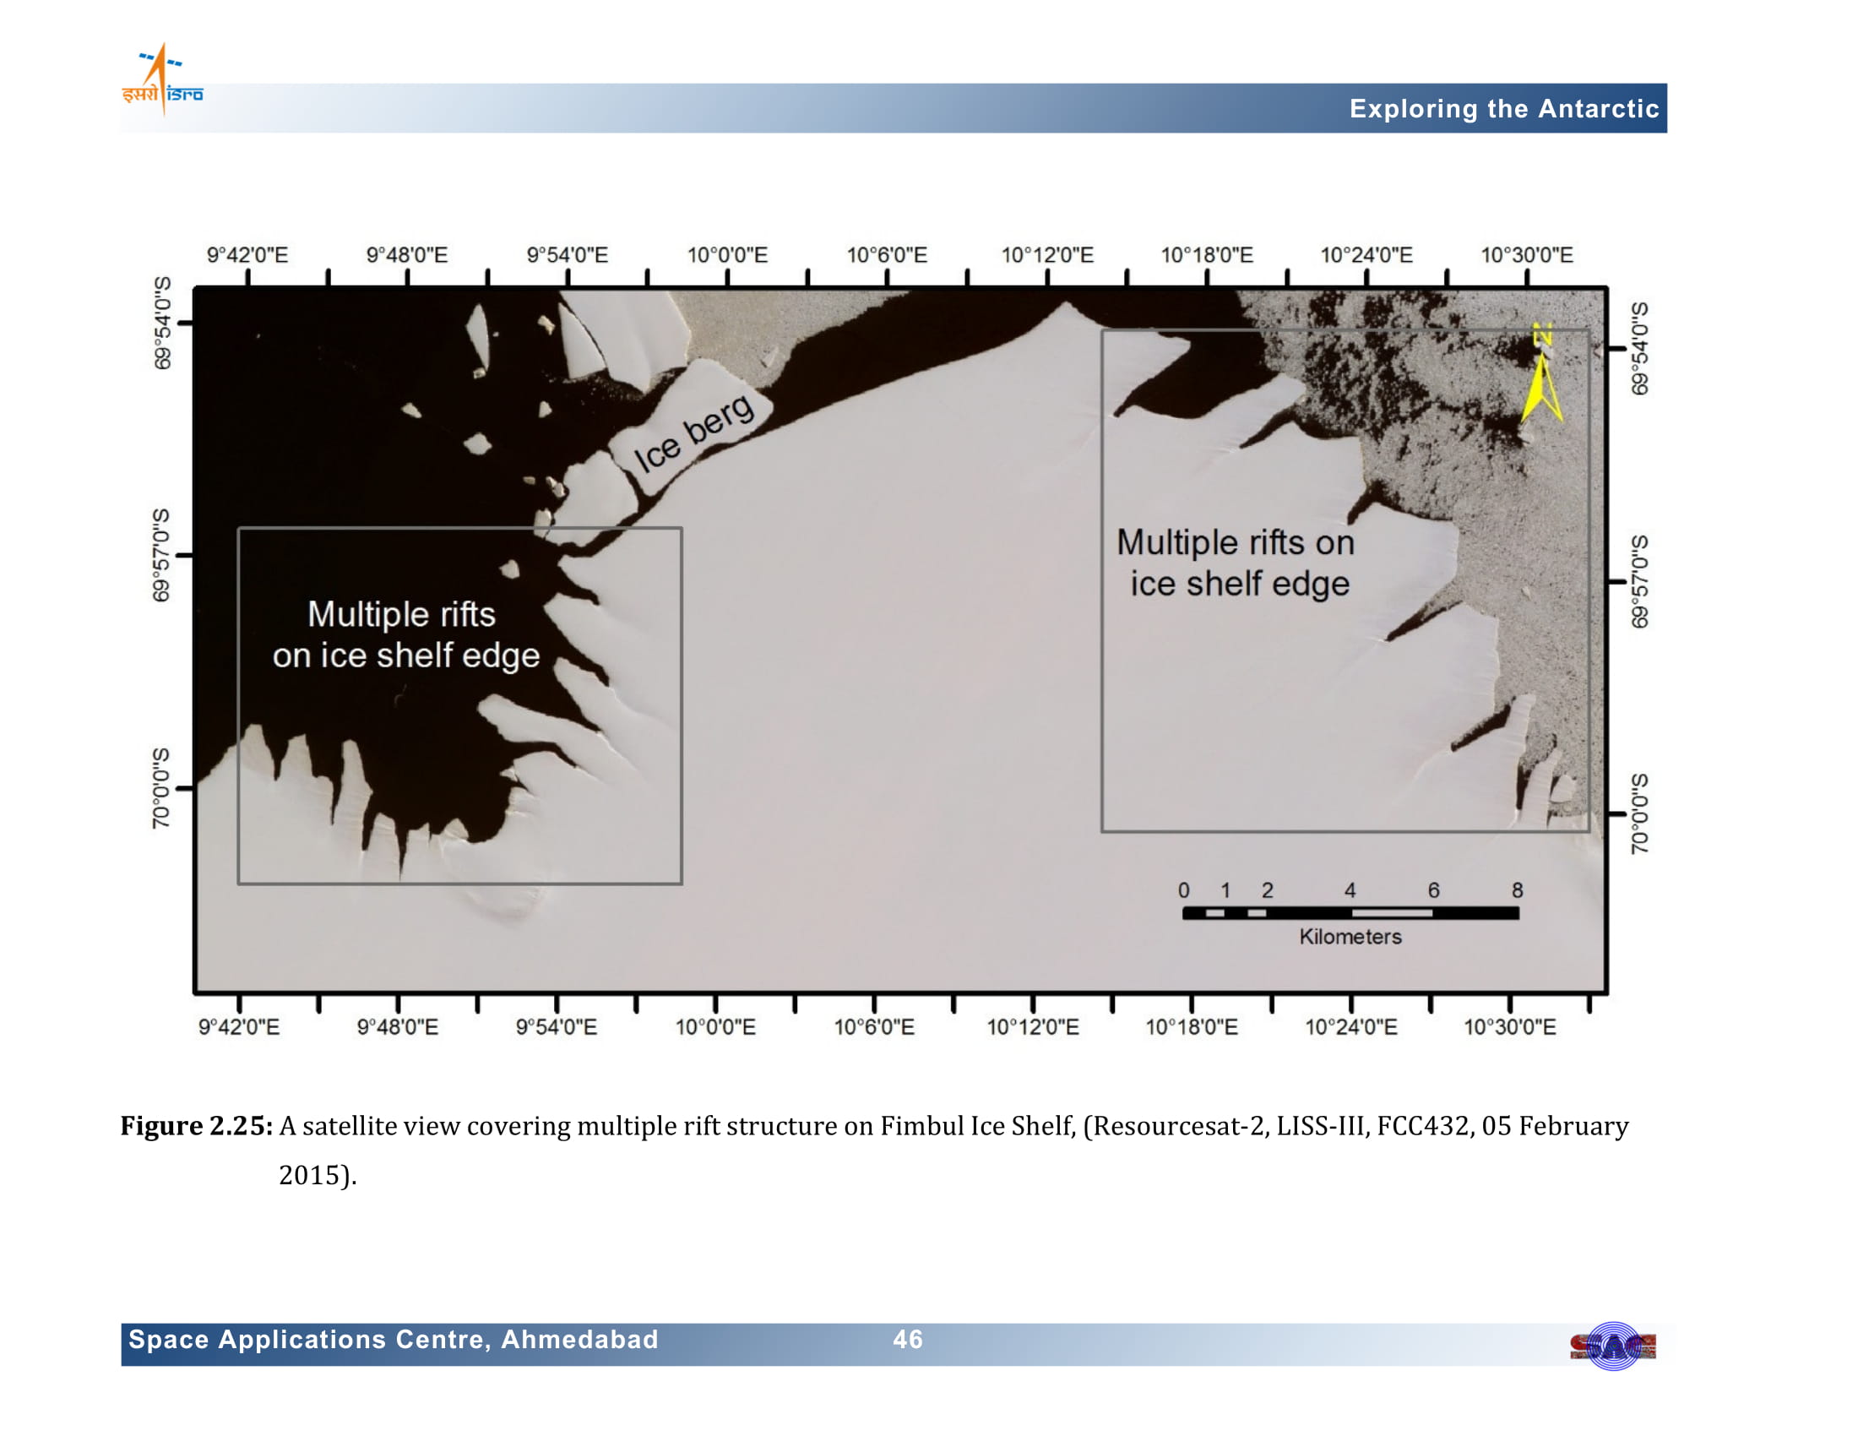Screen dimensions: 1858x1436
Task: Click 'Multiple rifts on ice shelf edge' left label
Action: (x=405, y=634)
